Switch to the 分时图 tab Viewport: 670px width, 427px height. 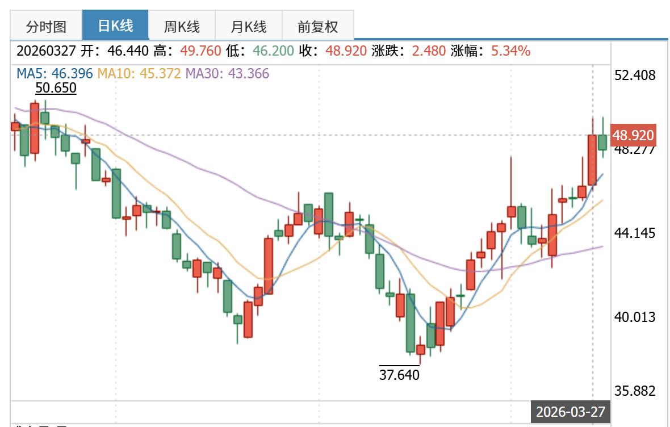pyautogui.click(x=46, y=26)
